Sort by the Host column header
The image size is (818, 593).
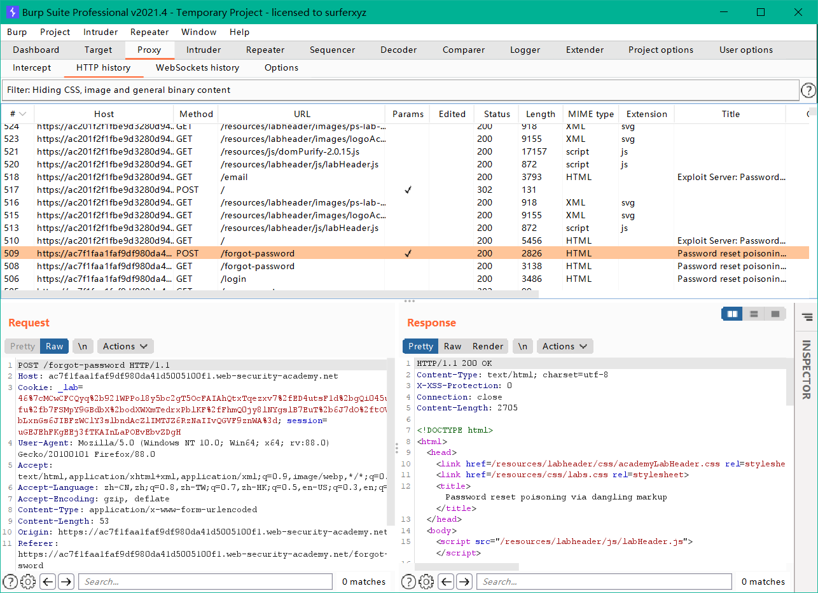coord(104,114)
